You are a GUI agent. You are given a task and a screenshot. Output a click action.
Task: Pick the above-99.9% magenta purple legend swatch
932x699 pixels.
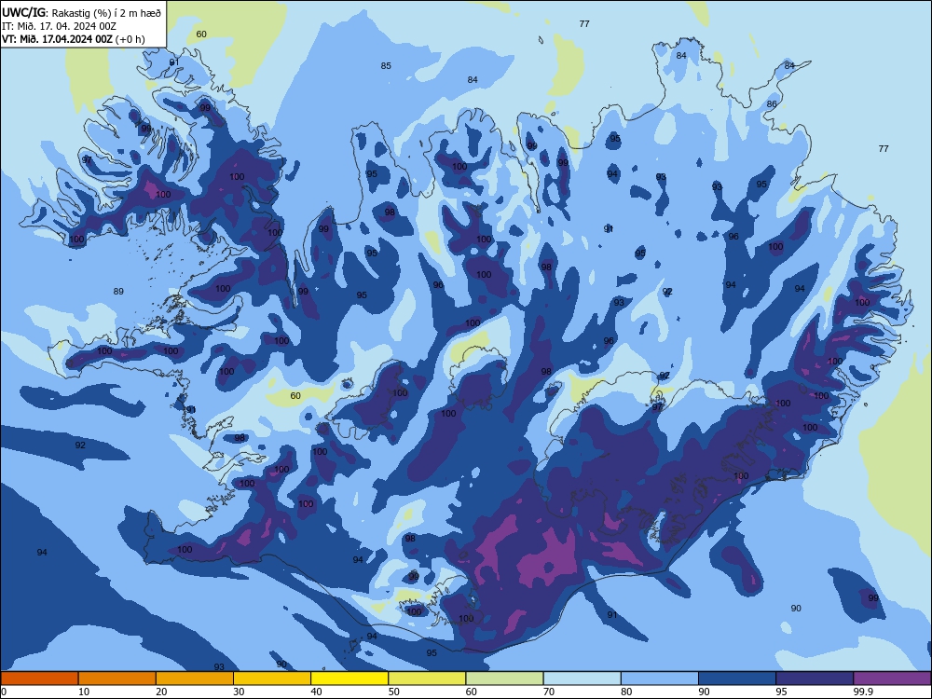pos(892,678)
